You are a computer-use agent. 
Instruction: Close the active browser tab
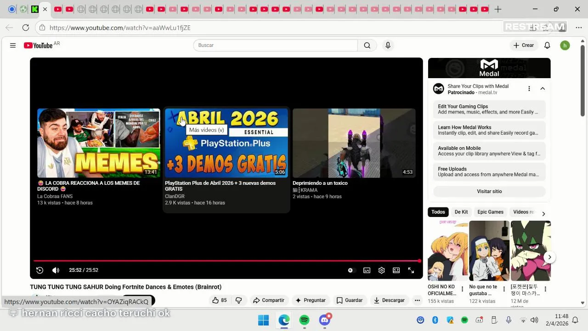45,9
